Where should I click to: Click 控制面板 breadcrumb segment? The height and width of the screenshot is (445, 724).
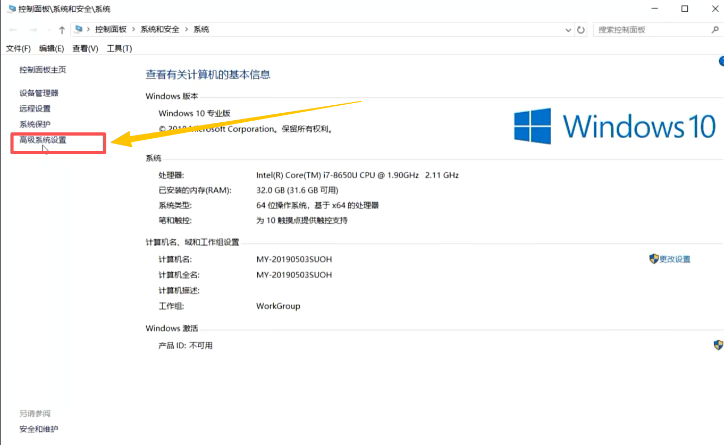pos(111,30)
